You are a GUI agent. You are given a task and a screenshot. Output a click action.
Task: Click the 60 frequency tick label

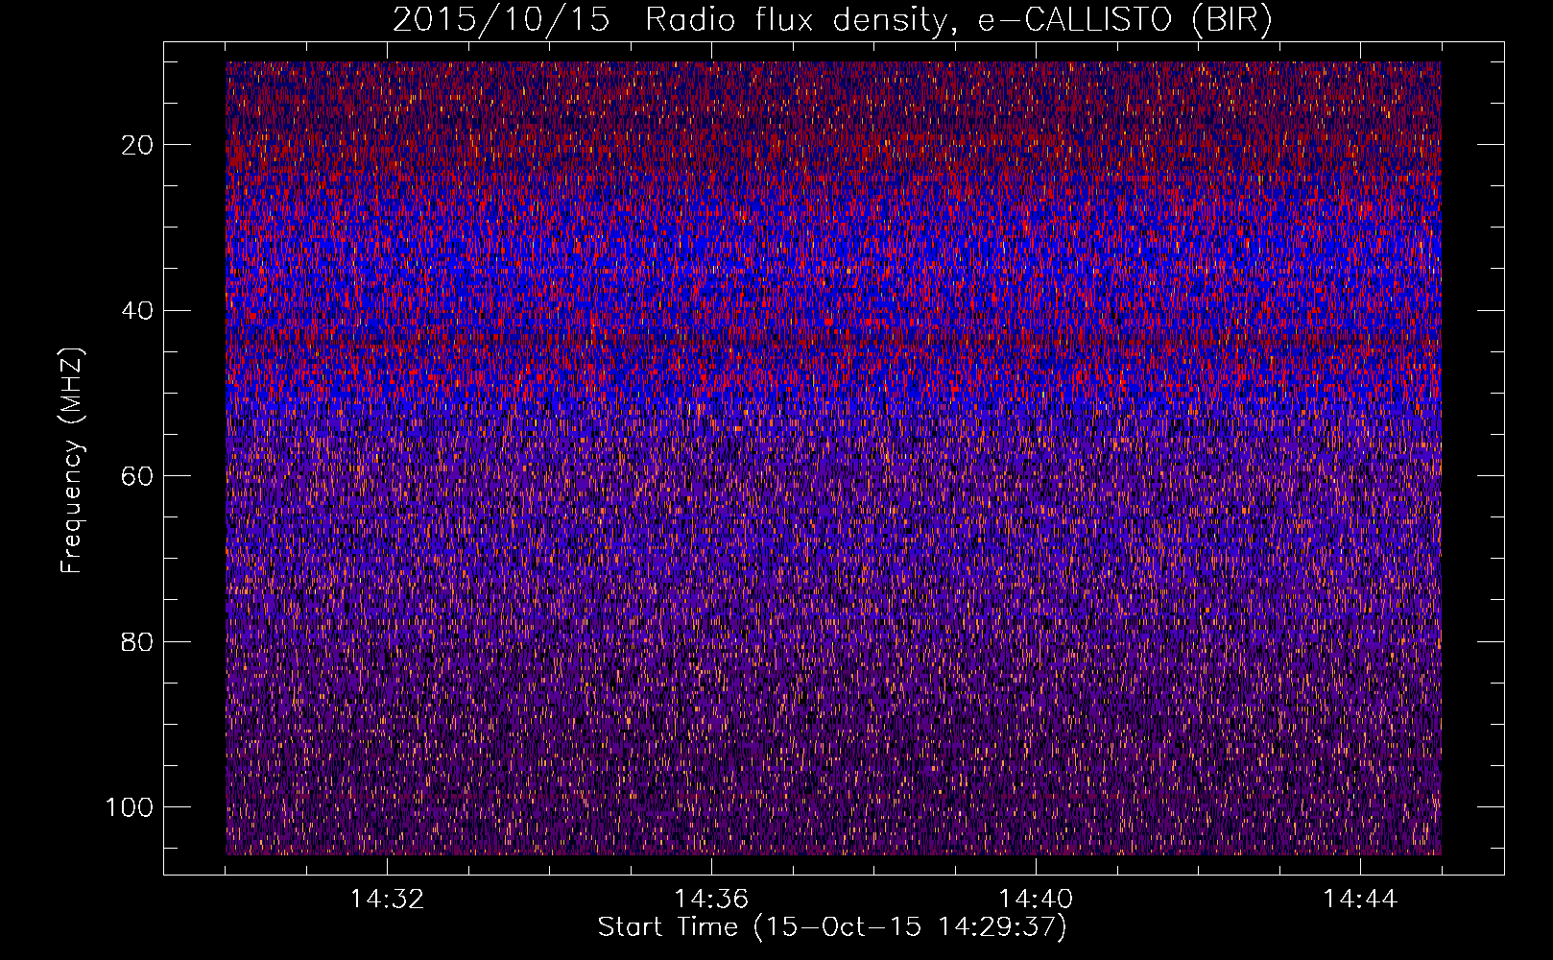coord(138,476)
